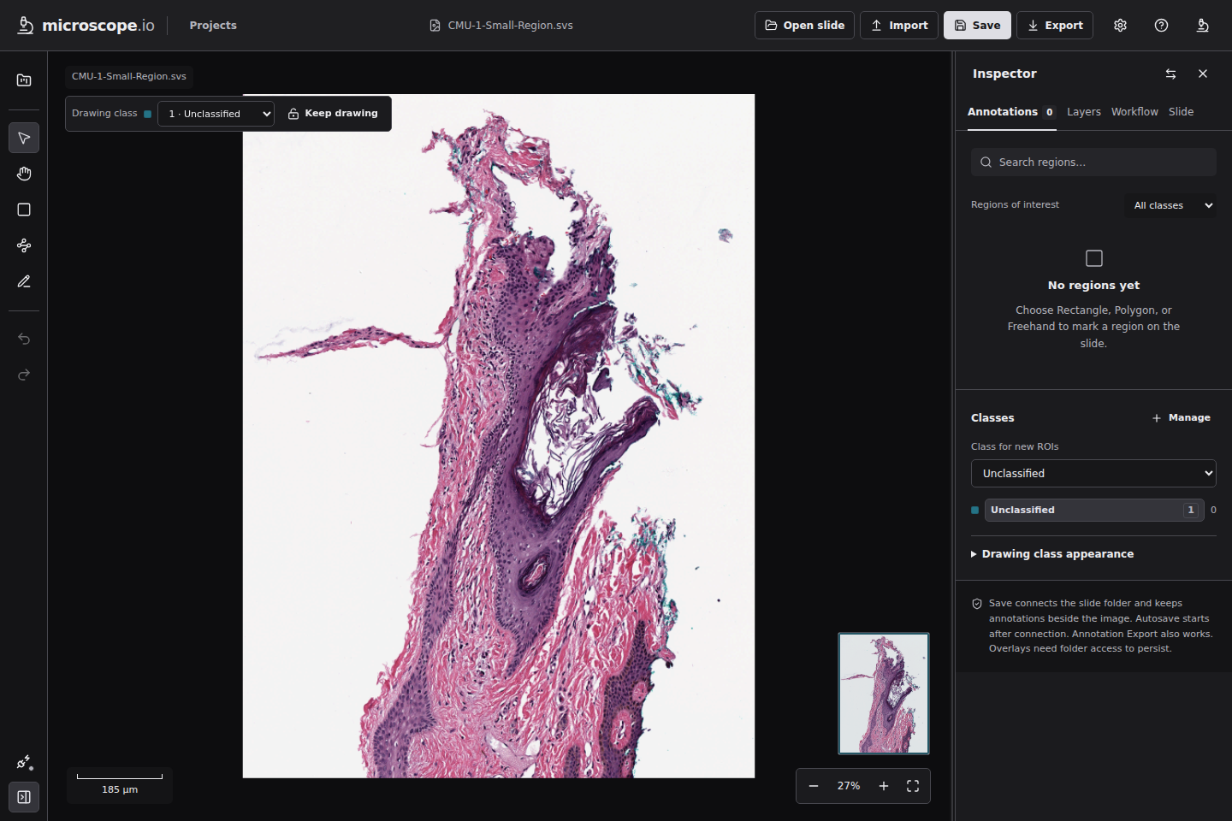Screen dimensions: 1232x821
Task: Click the Export button
Action: pyautogui.click(x=1055, y=26)
